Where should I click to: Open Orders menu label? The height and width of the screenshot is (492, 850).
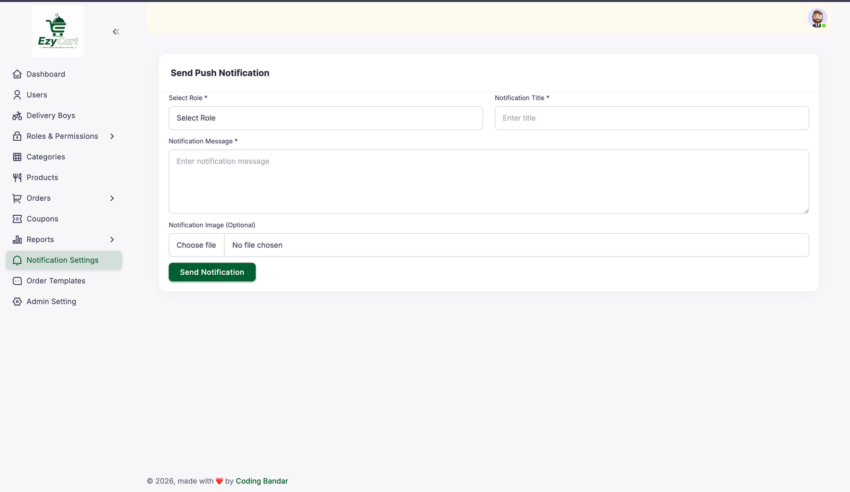click(x=39, y=199)
